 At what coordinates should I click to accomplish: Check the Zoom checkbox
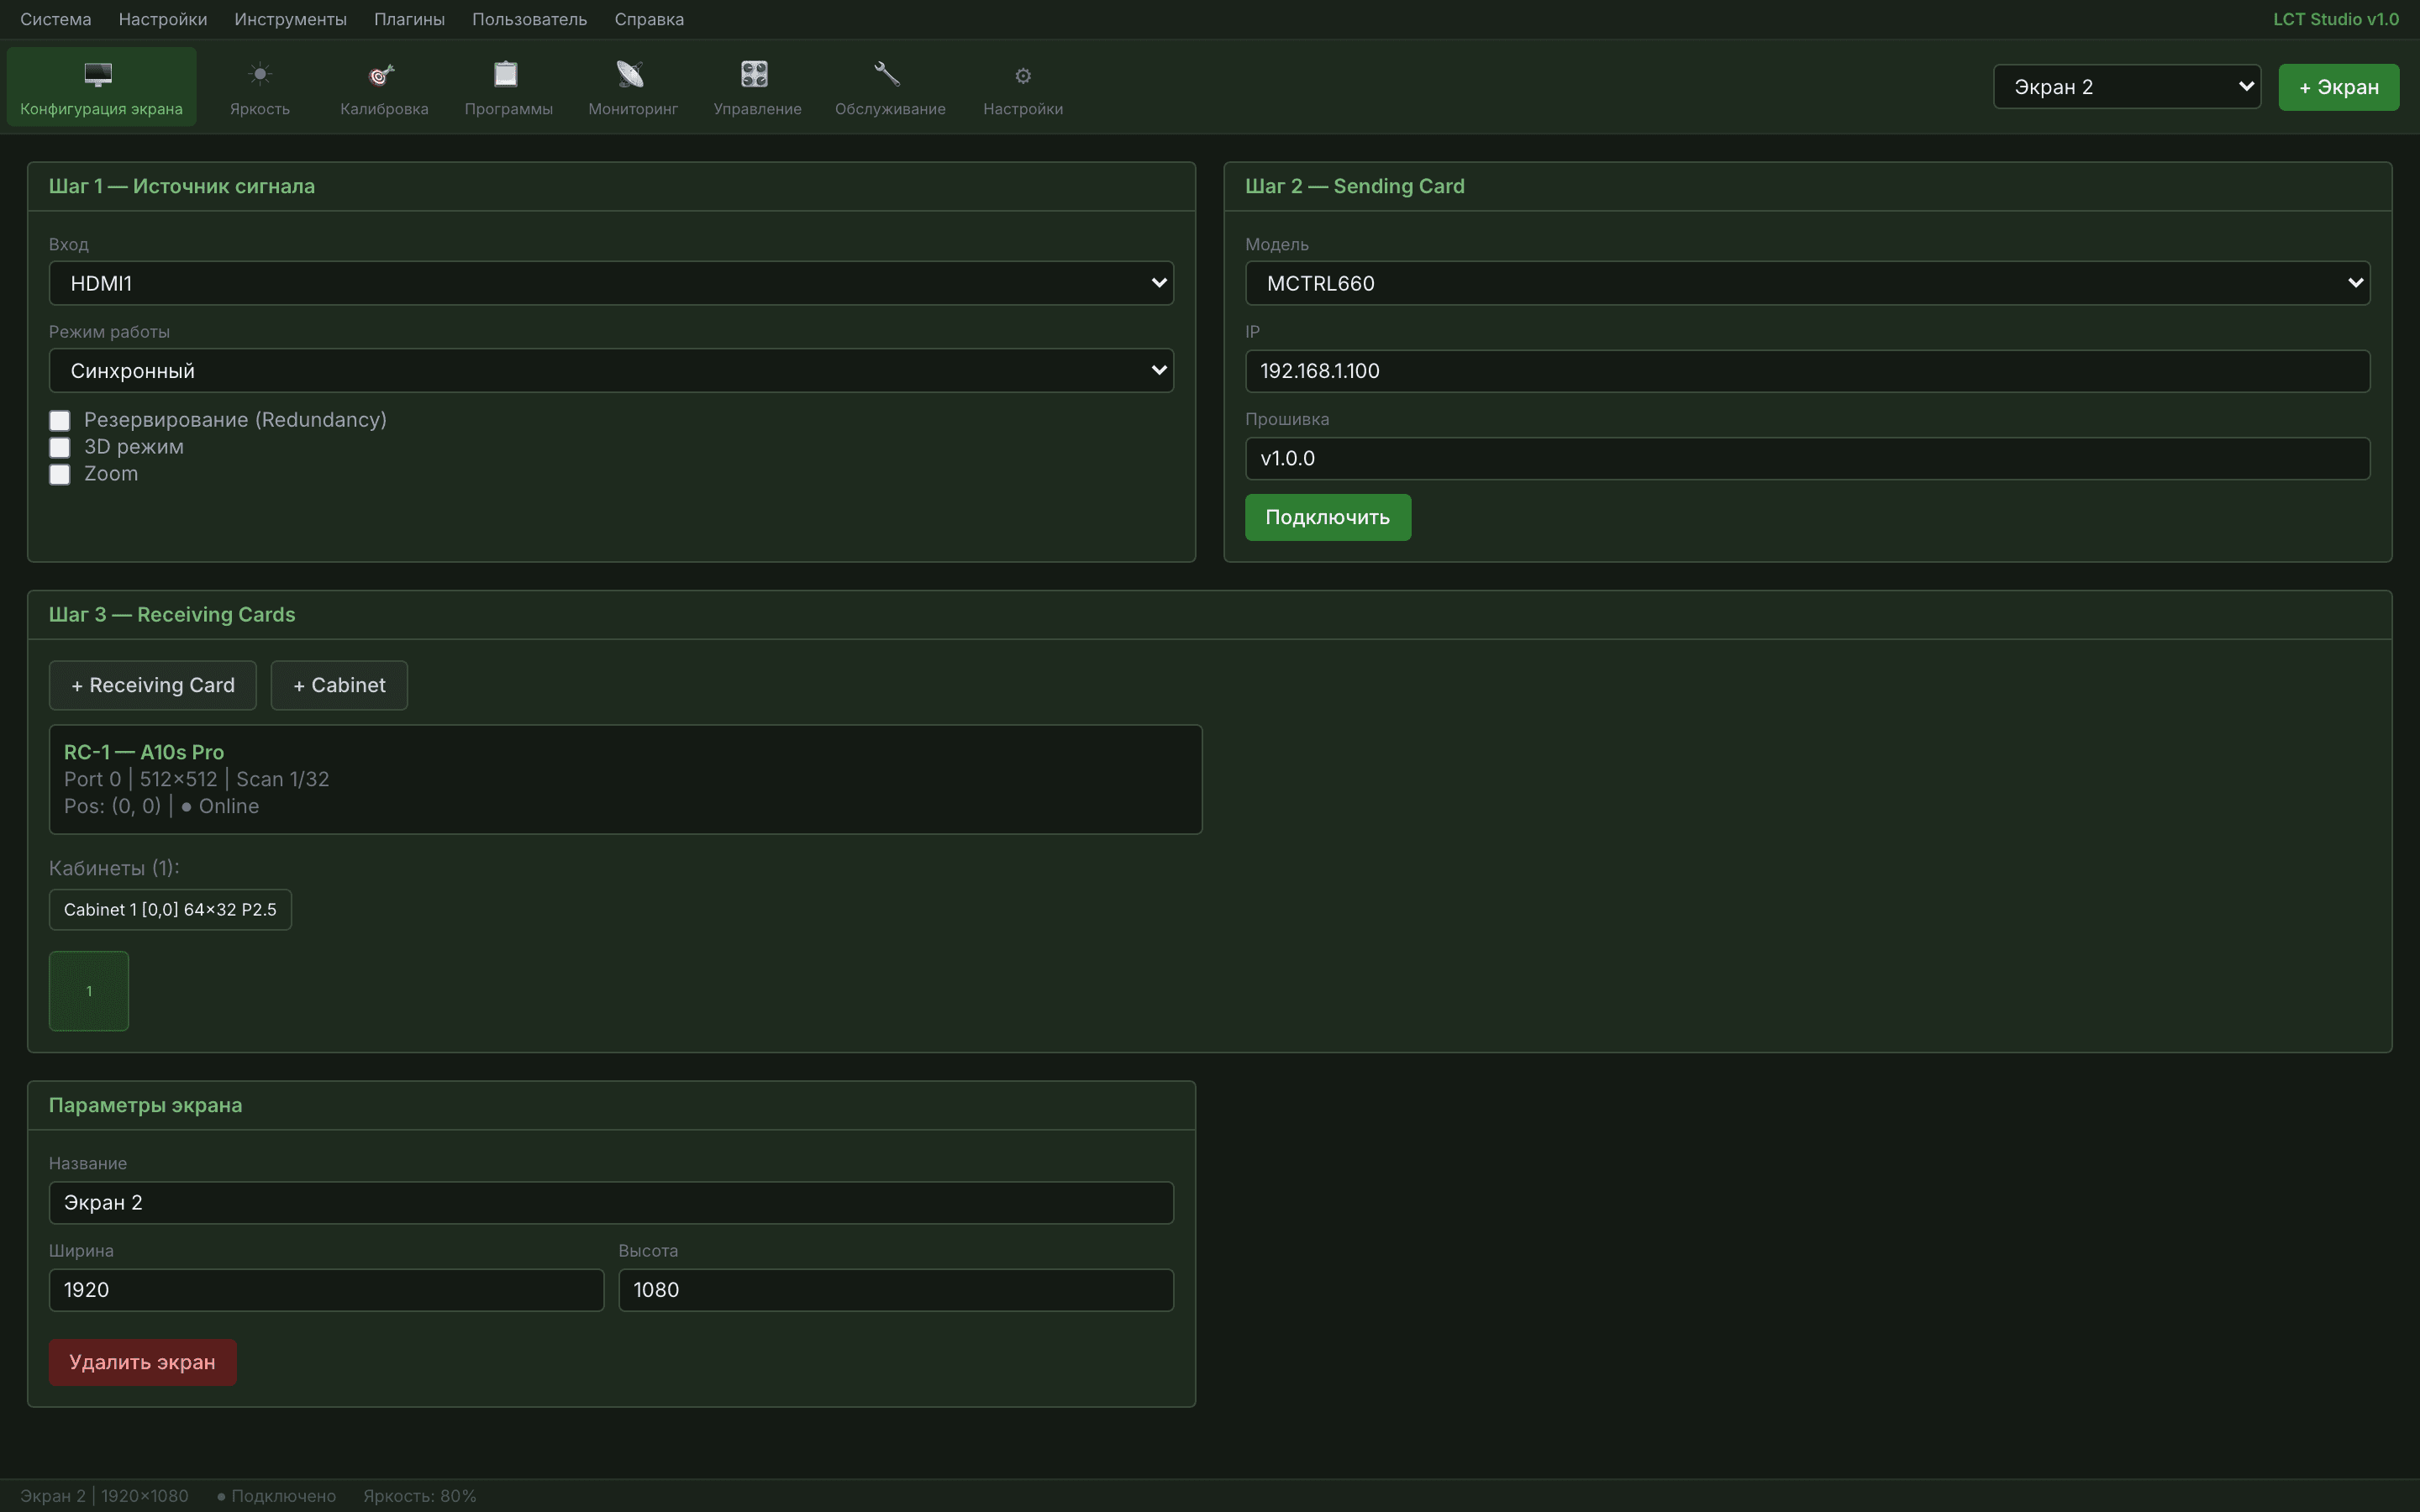(x=60, y=474)
